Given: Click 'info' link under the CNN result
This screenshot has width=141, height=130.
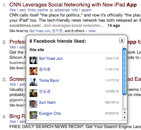Looking at the screenshot, I should pos(75,10).
